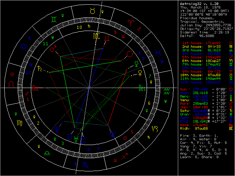
Task: Click the yellow house number 10 on the wheel
Action: point(79,27)
